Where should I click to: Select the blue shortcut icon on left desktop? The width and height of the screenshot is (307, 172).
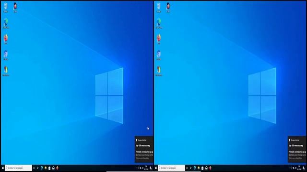6,55
